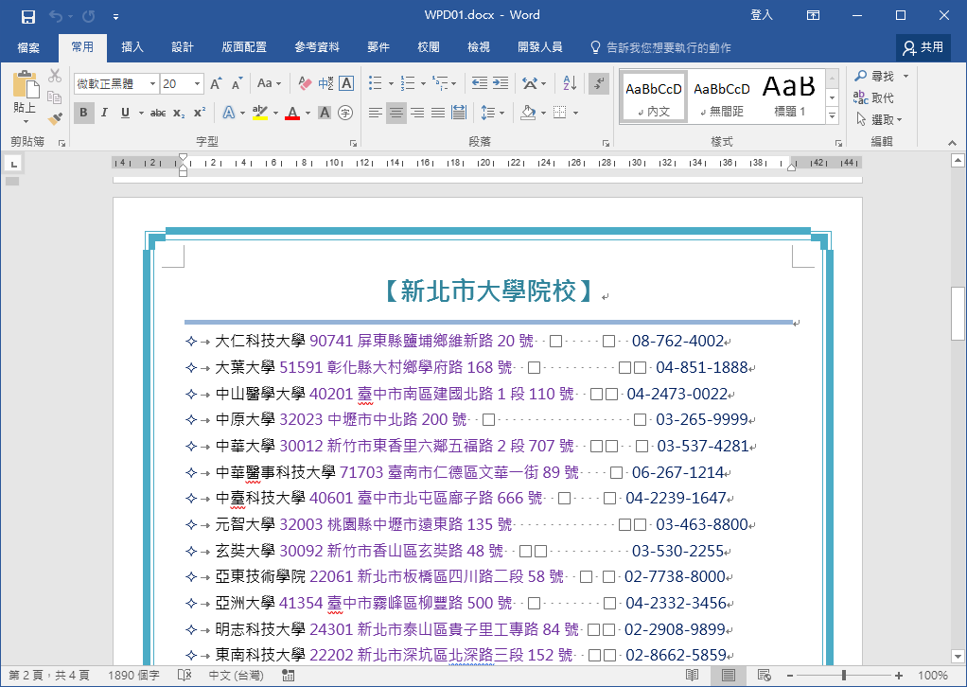Image resolution: width=967 pixels, height=687 pixels.
Task: Toggle Bold formatting
Action: 84,113
